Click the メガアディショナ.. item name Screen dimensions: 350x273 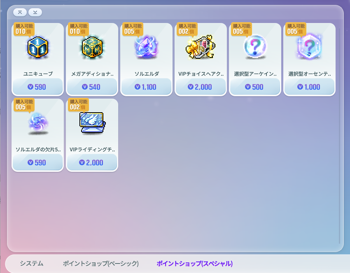[92, 74]
